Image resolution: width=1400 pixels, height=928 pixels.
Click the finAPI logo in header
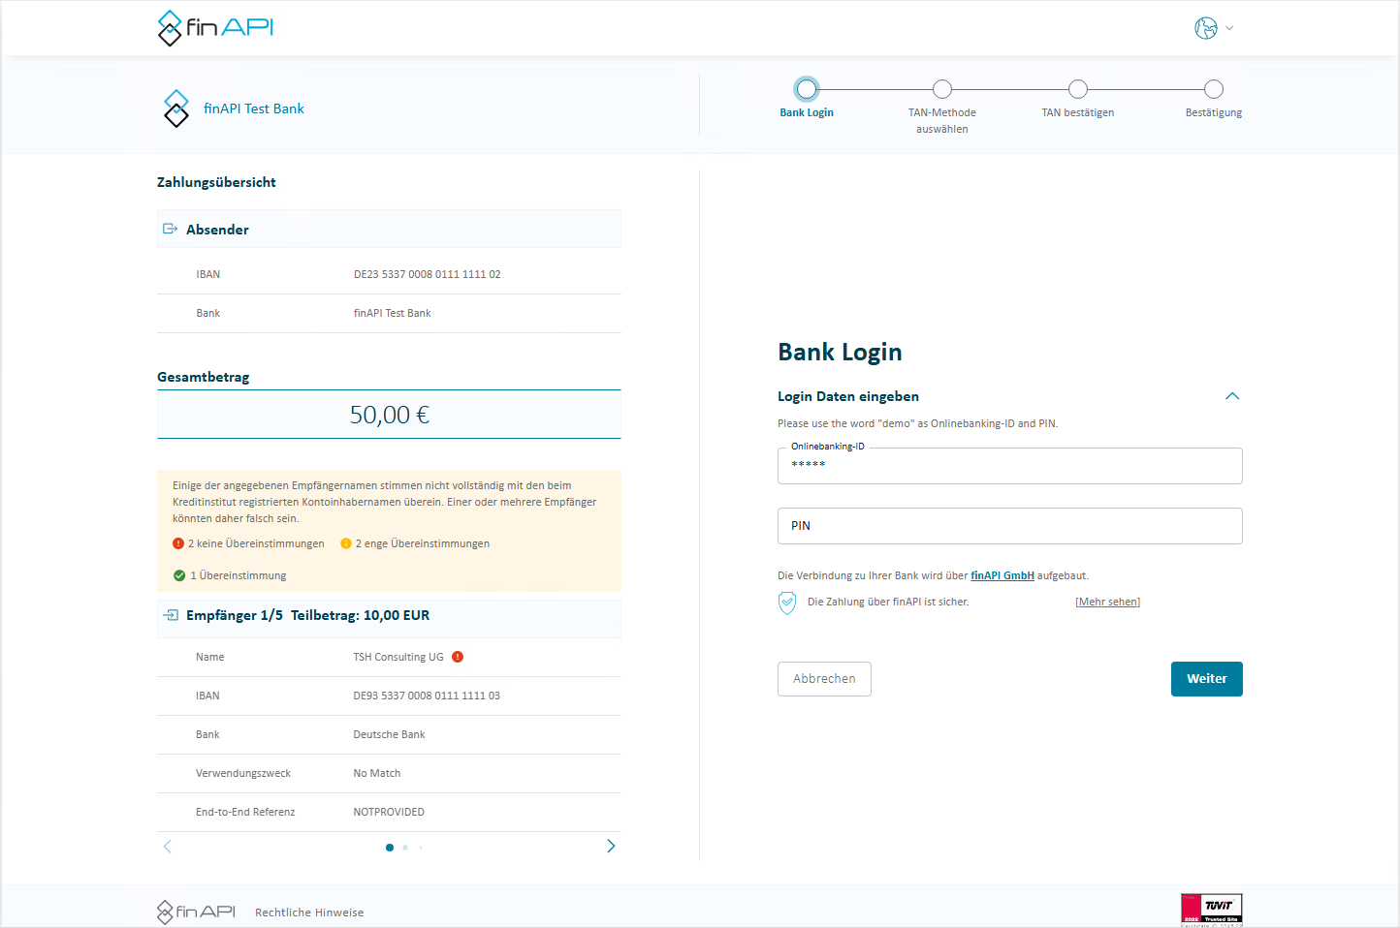click(215, 28)
